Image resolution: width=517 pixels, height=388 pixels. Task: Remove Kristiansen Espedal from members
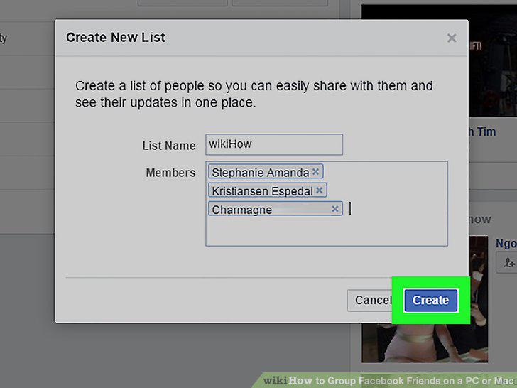tap(319, 190)
